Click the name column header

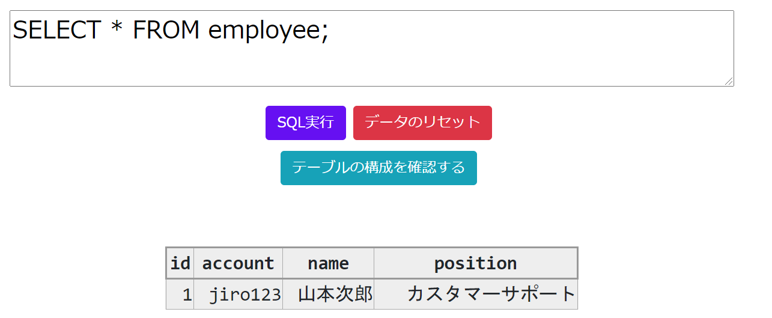tap(328, 263)
